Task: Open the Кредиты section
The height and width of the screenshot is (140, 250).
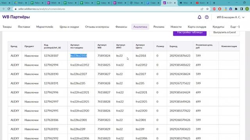Action: click(218, 27)
